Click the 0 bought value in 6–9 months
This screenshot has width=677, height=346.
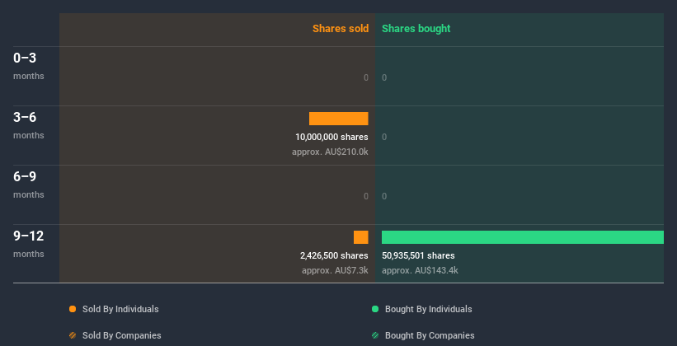(384, 196)
